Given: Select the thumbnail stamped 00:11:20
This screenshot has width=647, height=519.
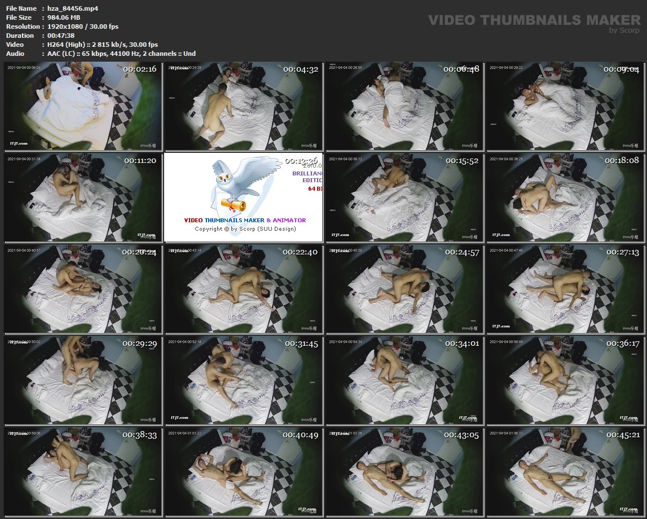Looking at the screenshot, I should pyautogui.click(x=83, y=197).
